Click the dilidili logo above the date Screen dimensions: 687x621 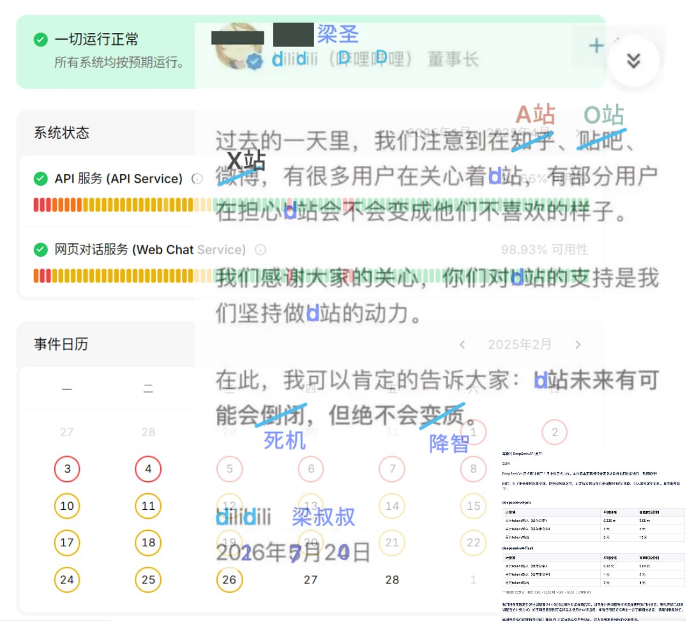pyautogui.click(x=244, y=517)
